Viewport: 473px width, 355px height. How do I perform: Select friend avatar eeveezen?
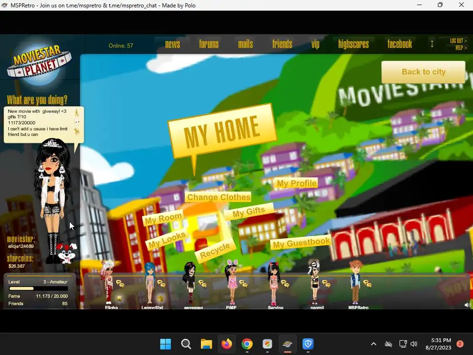click(x=190, y=283)
